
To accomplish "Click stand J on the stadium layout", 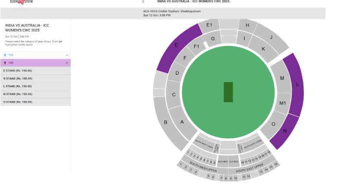I will [271, 38].
